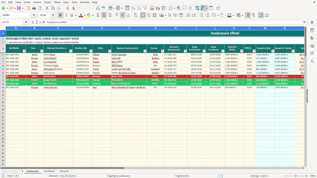Click the formula input line
This screenshot has height=178, width=317.
174,22
